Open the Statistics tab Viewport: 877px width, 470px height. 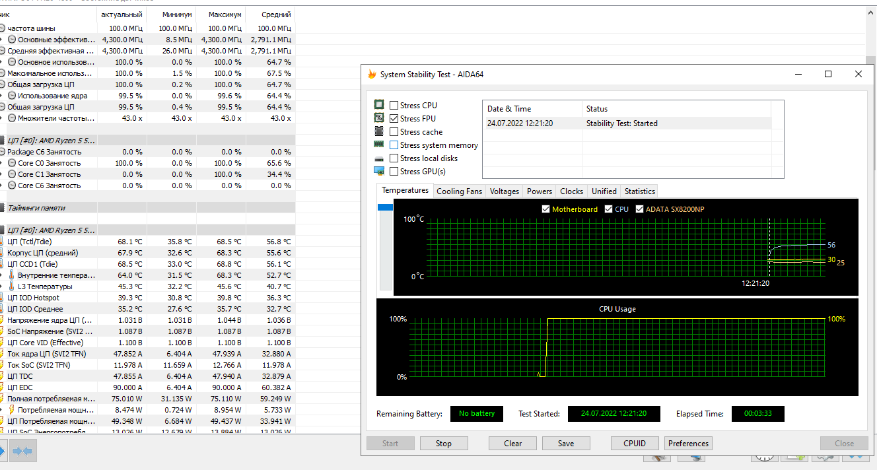coord(639,191)
